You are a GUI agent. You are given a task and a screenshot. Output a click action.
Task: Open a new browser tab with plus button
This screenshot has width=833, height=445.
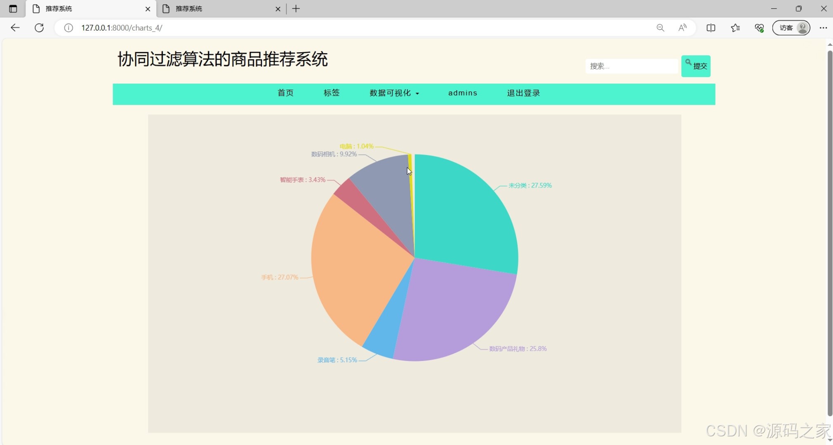[x=296, y=8]
